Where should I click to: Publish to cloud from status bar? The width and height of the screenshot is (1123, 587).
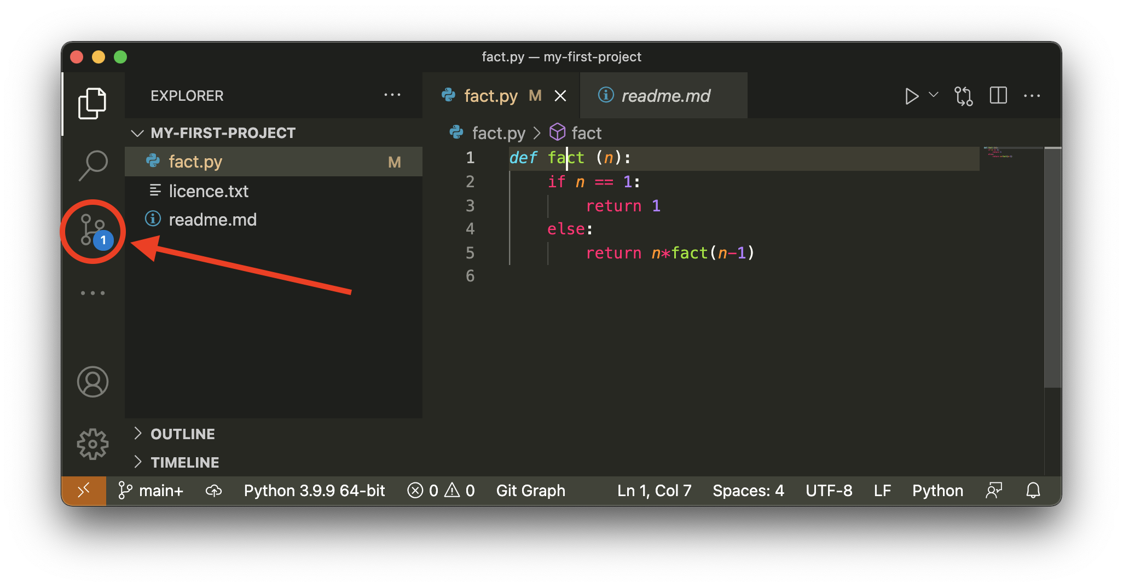(214, 491)
